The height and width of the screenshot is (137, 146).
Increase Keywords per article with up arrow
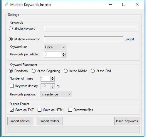(x=64, y=53)
